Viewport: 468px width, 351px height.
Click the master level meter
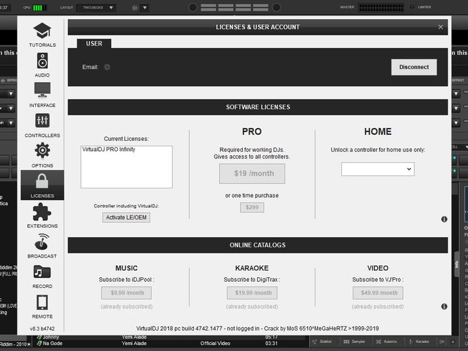coord(381,7)
